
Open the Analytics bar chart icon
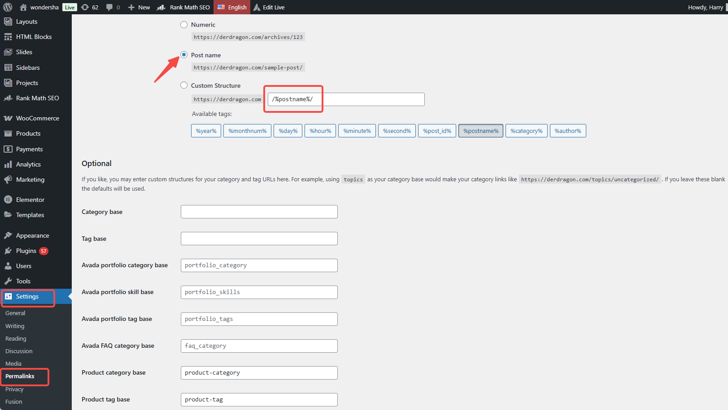8,164
